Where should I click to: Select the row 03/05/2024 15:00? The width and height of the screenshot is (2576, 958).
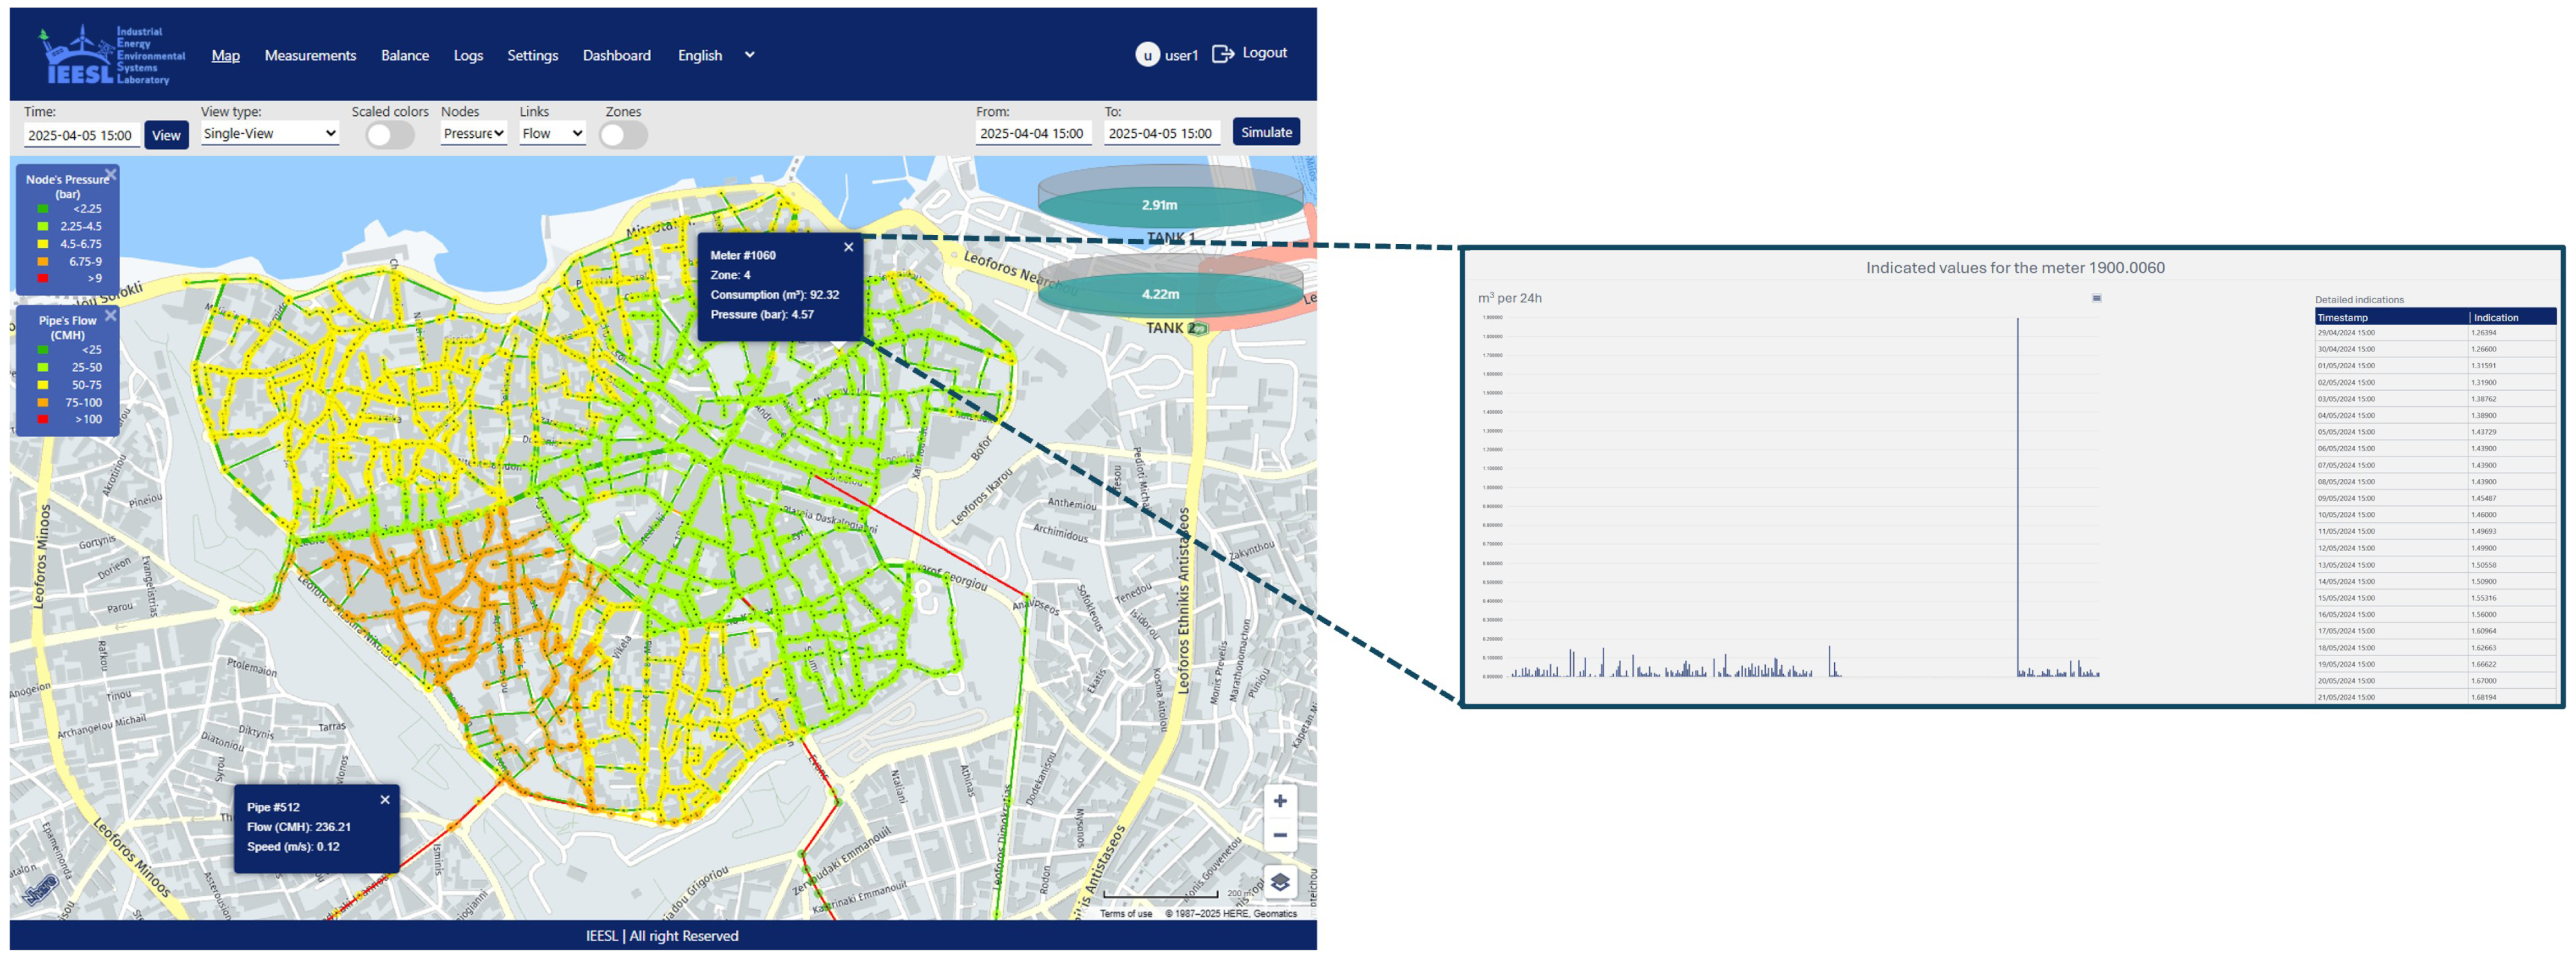point(2435,399)
